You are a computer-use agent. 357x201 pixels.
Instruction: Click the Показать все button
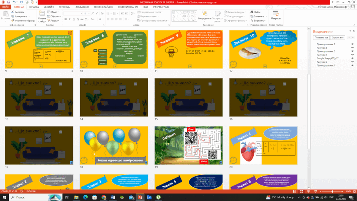(321, 38)
